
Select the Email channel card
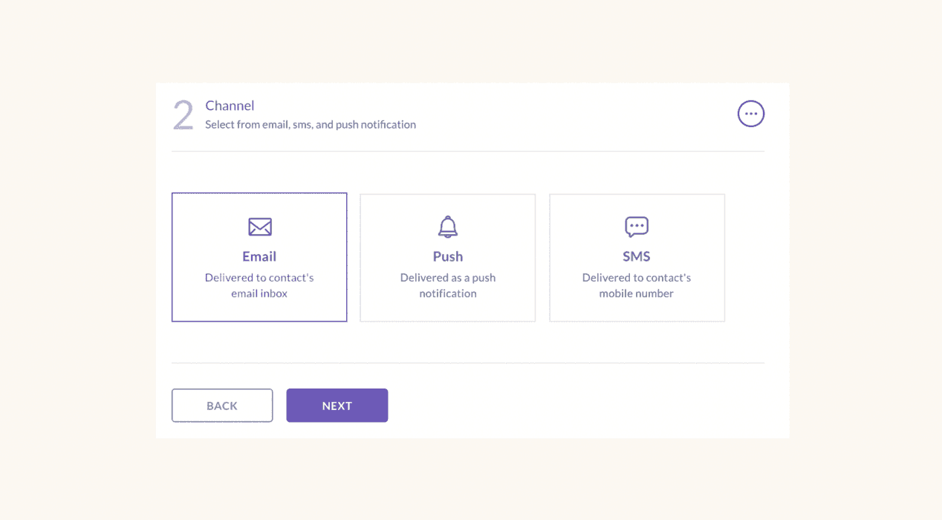(259, 257)
